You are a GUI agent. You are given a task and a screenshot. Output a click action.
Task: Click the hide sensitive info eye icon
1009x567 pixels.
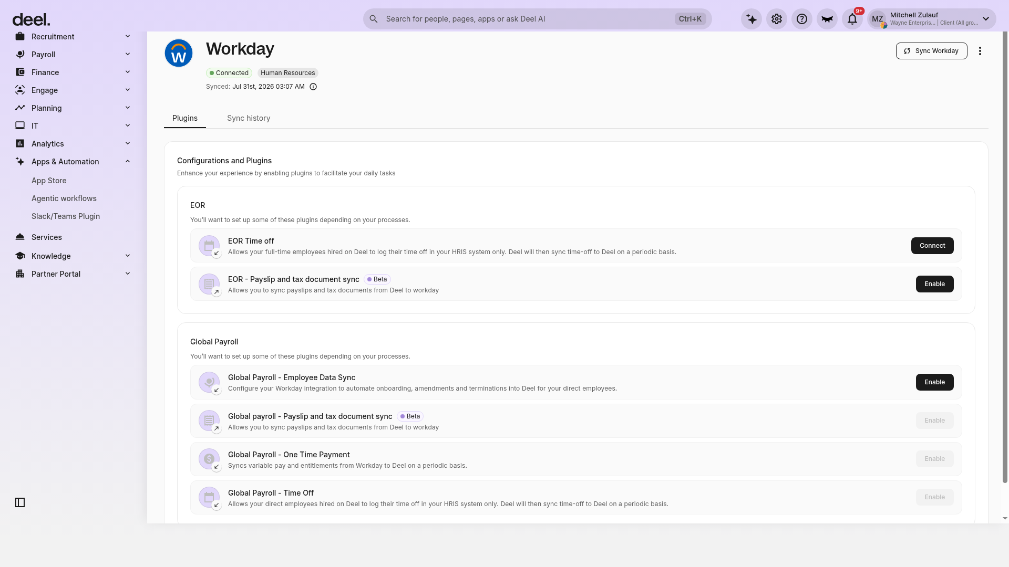[827, 19]
